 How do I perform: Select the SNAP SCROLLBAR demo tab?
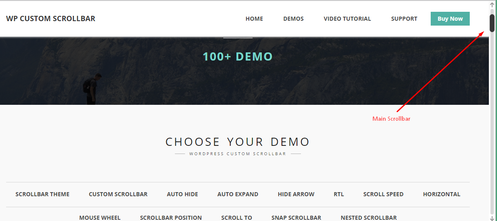(296, 218)
